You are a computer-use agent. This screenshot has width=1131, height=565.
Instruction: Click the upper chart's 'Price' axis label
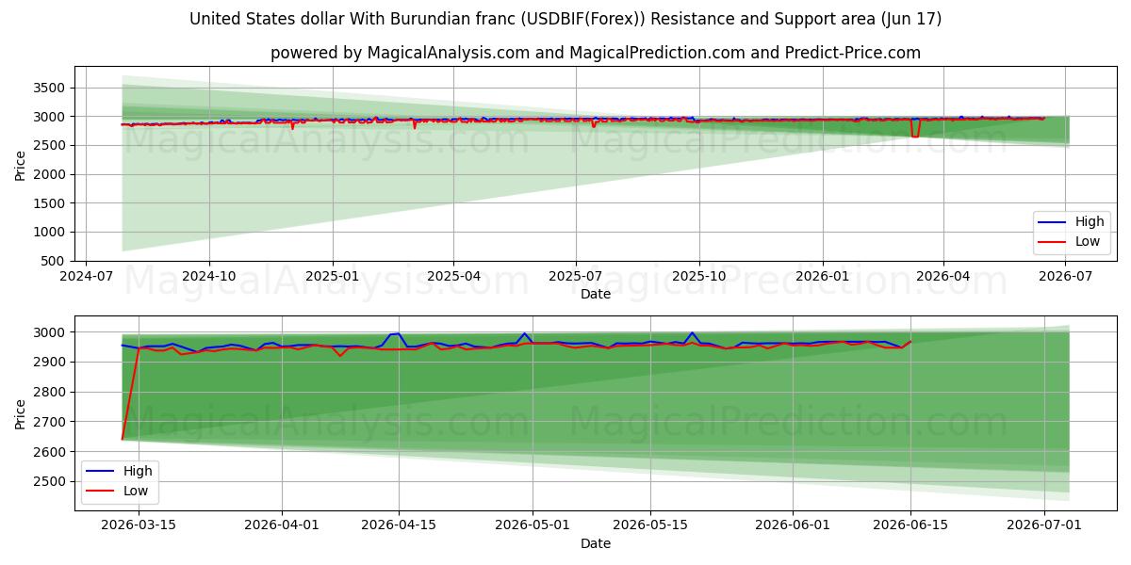21,164
